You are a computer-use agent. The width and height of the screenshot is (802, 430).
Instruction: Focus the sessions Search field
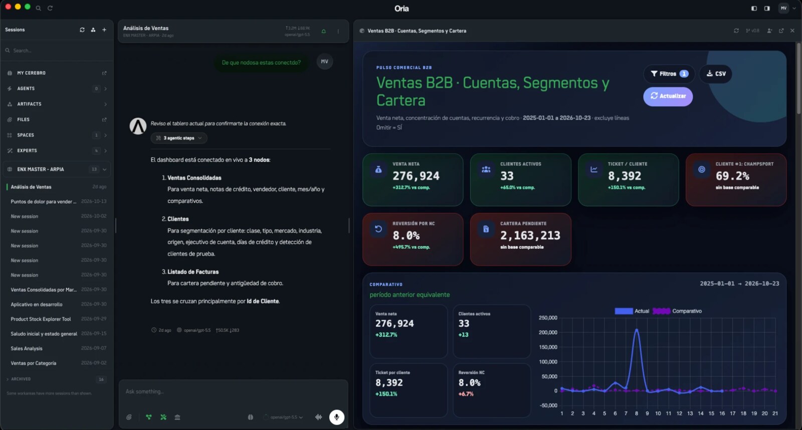click(x=57, y=51)
